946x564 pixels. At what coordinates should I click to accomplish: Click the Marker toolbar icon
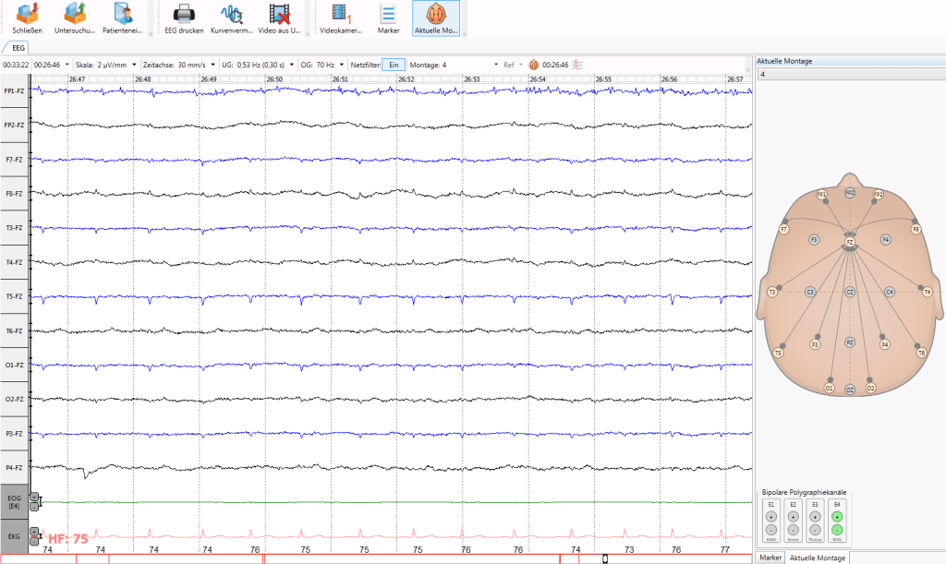(389, 18)
